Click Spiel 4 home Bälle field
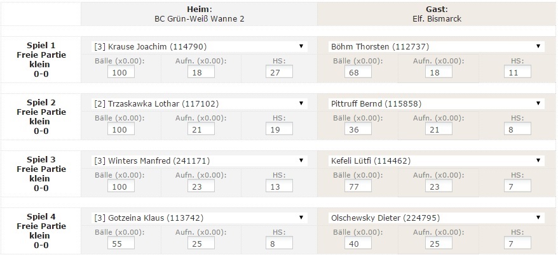This screenshot has height=255, width=558. (119, 243)
